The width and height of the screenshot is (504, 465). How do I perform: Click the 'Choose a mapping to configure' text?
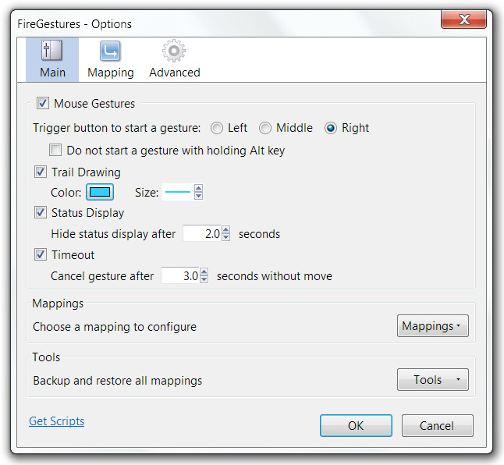tap(115, 327)
